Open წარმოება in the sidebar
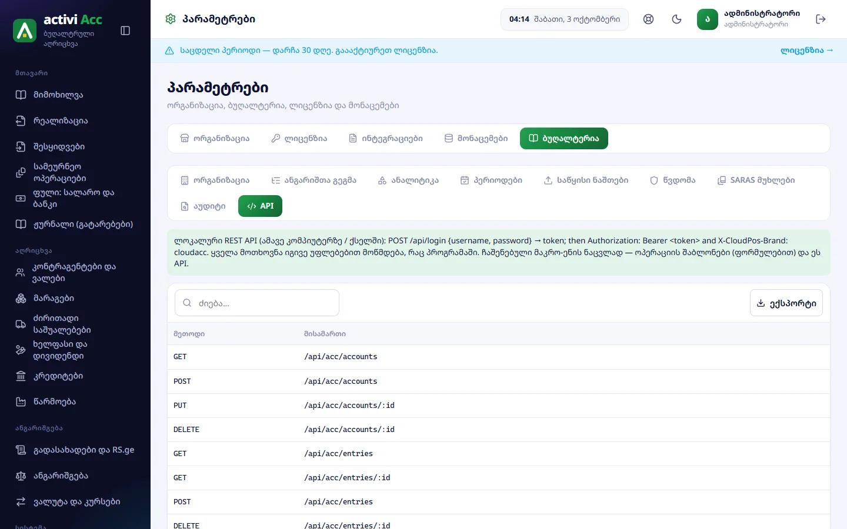Screen dimensions: 847x529 [x=75, y=401]
